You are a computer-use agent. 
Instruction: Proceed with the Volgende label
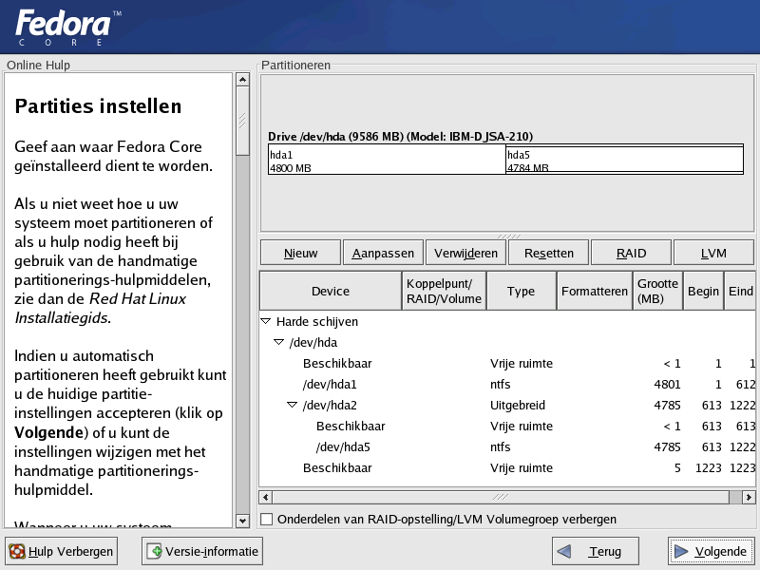(721, 552)
